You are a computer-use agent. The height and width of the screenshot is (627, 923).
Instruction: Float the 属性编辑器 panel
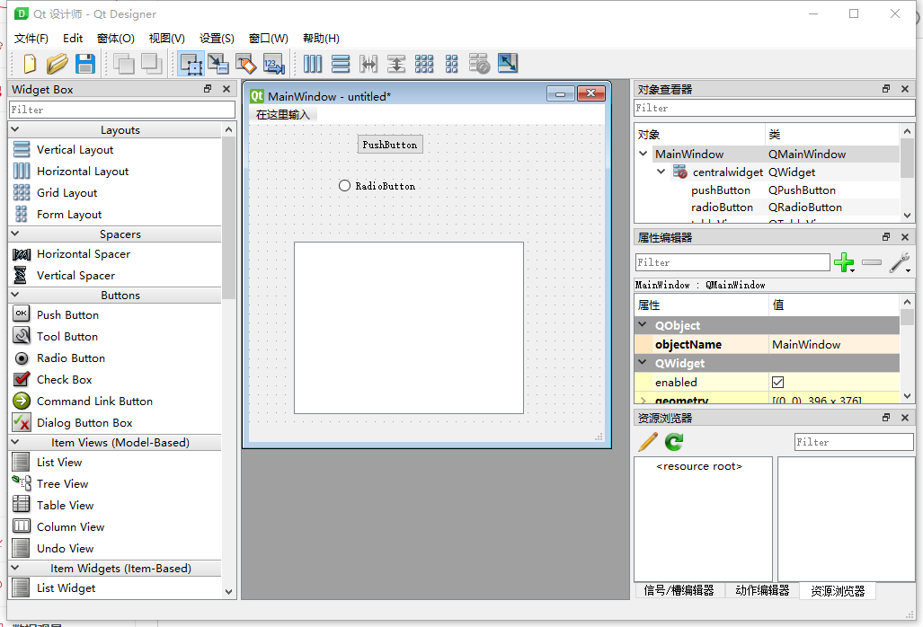click(x=886, y=237)
